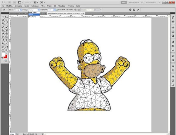
Task: Toggle the Show Mesh checkbox
Action: tap(57, 10)
